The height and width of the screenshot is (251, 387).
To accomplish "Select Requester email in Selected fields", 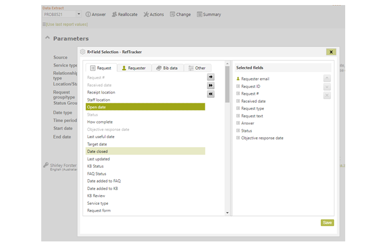I will pyautogui.click(x=253, y=79).
